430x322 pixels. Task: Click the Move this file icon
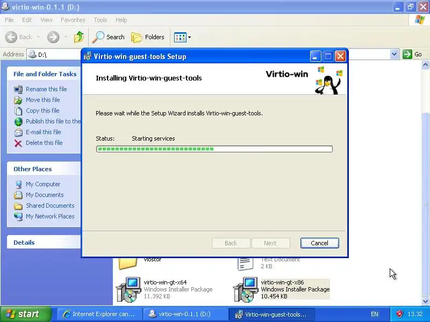click(x=18, y=100)
